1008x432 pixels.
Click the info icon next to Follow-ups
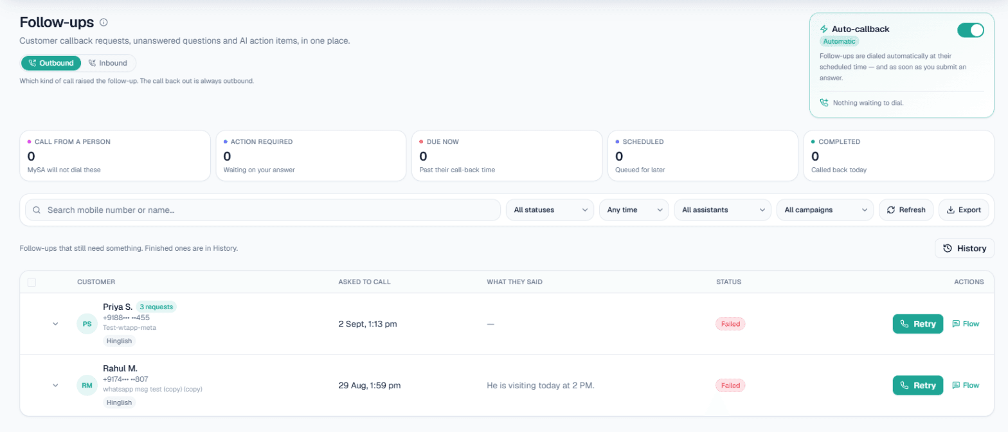(104, 22)
